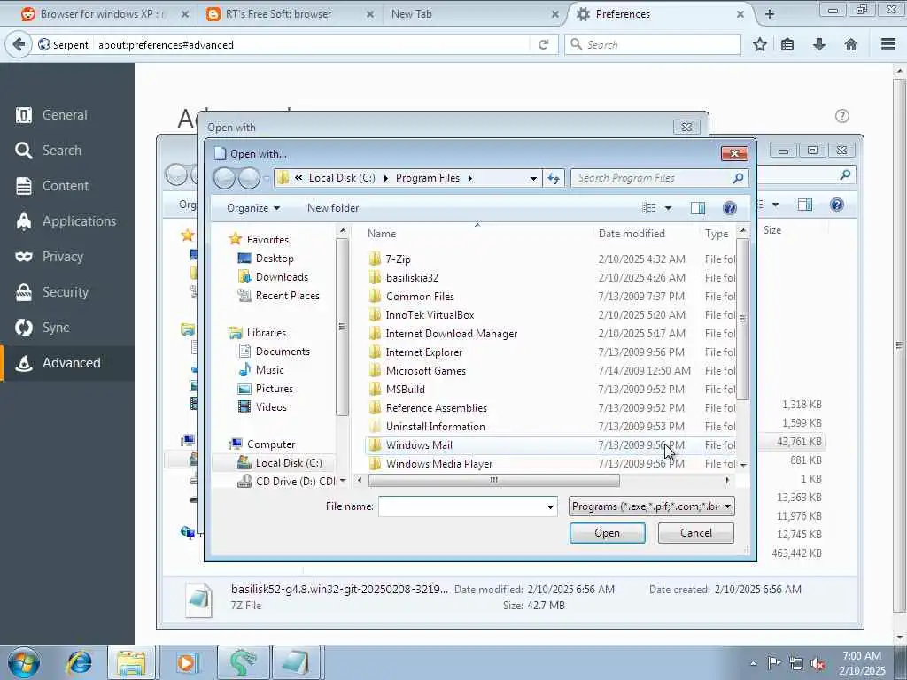This screenshot has height=680, width=907.
Task: Select the Advanced preferences section
Action: (67, 362)
